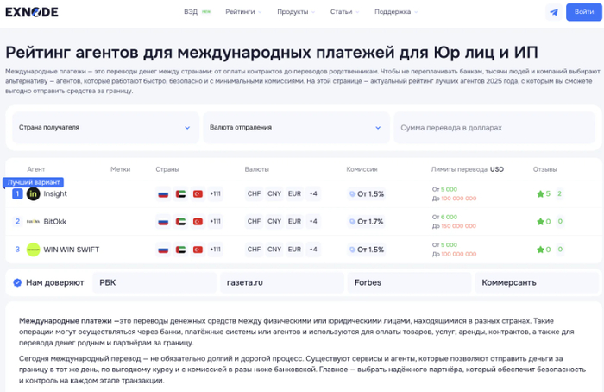Screen dimensions: 604x392
Task: Click the Лучший вариант label
Action: [x=34, y=182]
